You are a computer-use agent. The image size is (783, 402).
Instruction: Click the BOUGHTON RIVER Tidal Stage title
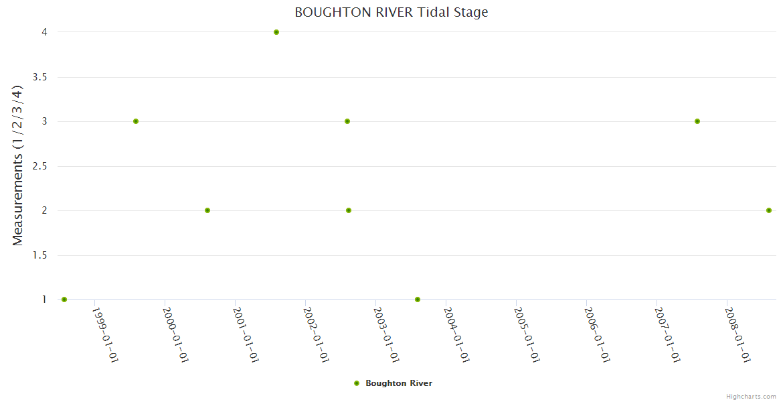(391, 12)
